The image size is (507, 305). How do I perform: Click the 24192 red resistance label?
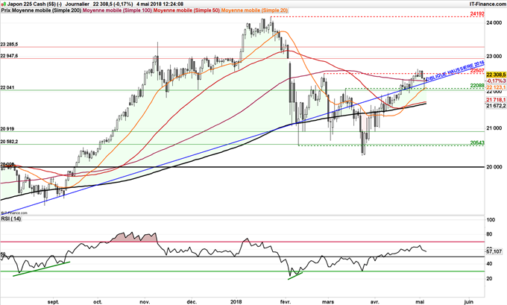[477, 14]
